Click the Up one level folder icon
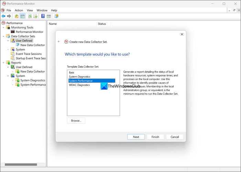241x172 pixels. pos(17,16)
